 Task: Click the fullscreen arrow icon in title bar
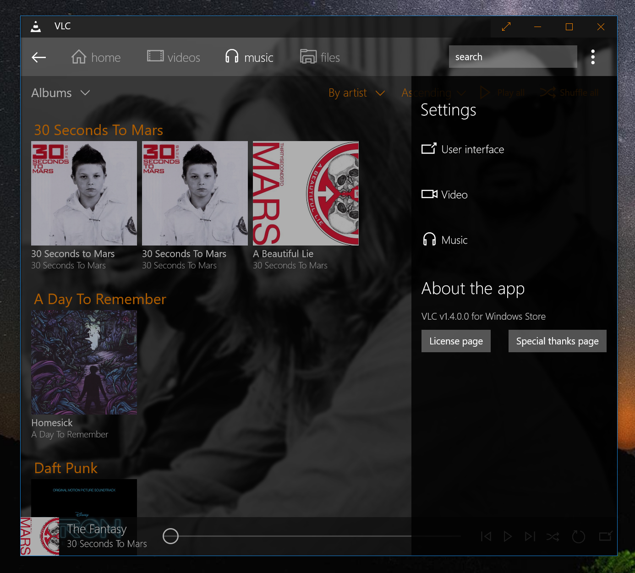[x=506, y=27]
